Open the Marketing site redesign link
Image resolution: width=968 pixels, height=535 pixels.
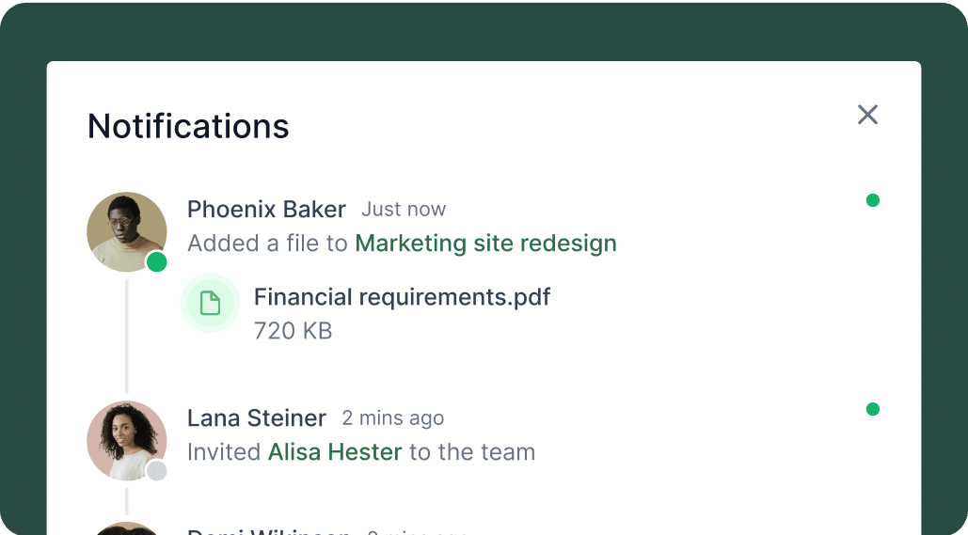click(x=485, y=244)
